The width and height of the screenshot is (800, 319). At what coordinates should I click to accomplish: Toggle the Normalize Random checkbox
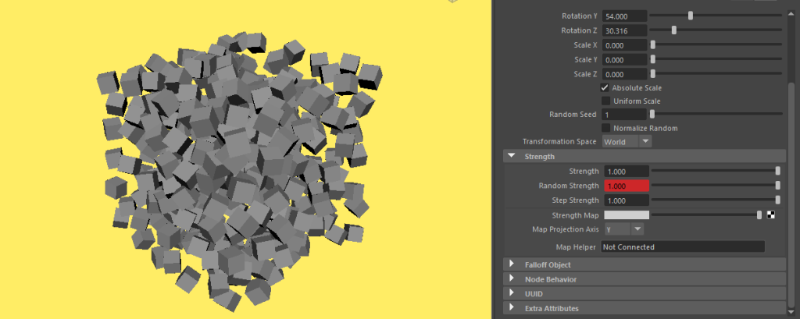(605, 128)
